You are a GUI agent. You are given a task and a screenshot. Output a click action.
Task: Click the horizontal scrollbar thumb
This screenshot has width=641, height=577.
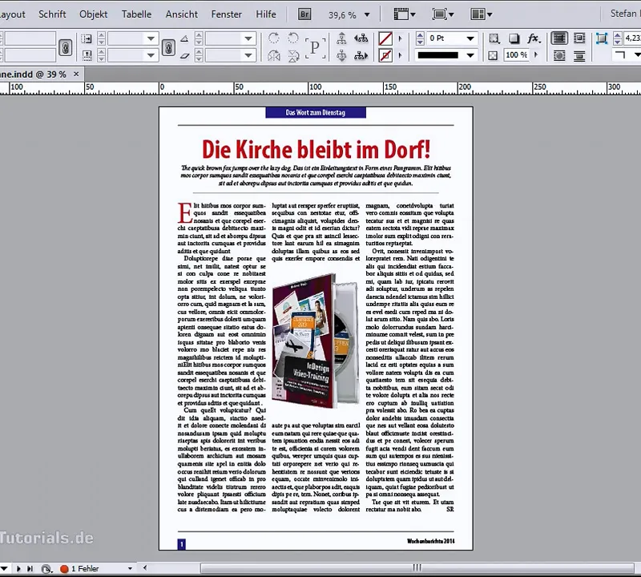click(417, 567)
